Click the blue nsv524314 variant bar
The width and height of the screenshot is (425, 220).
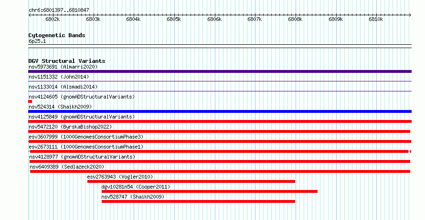(220, 111)
